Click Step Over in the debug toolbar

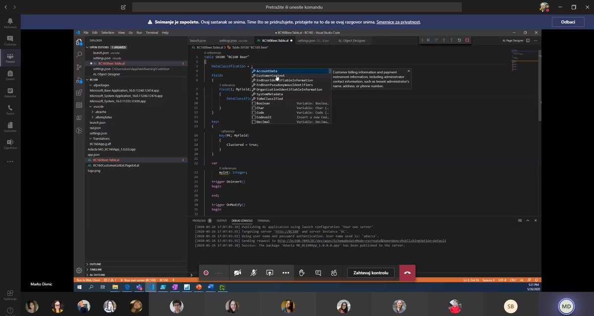pos(436,40)
